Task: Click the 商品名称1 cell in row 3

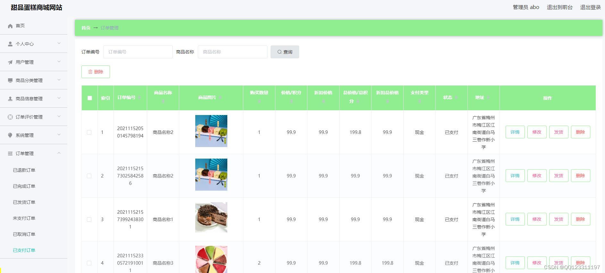Action: pos(163,219)
